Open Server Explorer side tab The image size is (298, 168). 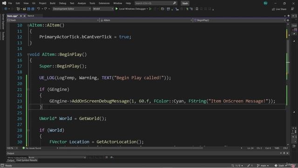pyautogui.click(x=3, y=21)
